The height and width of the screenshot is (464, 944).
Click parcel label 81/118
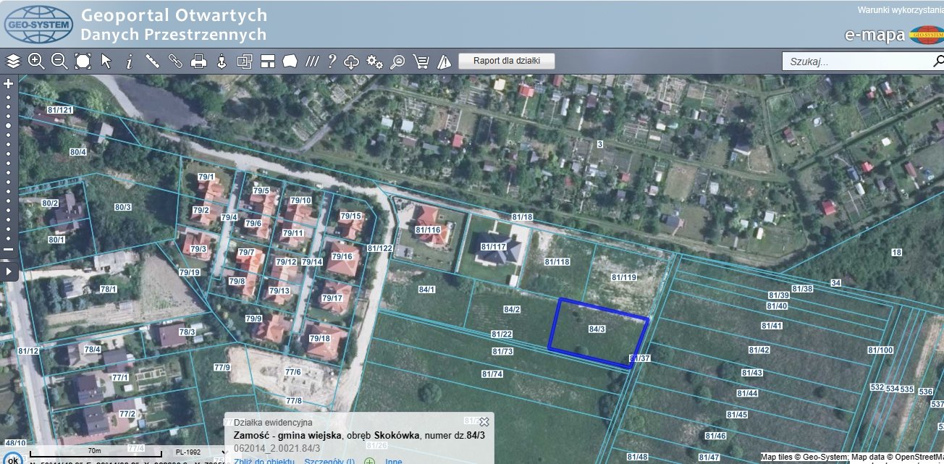point(557,262)
